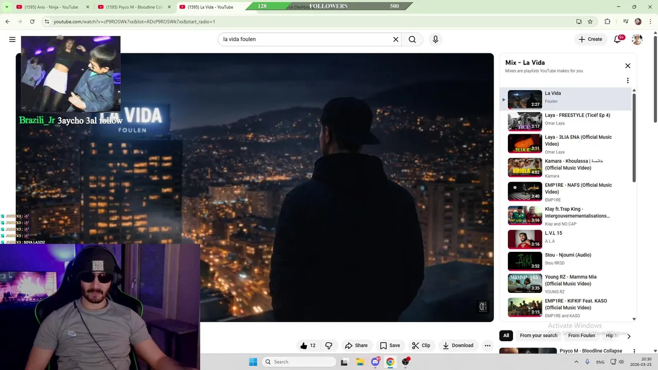Play Klay ft.Trap King track
Viewport: 658px width, 370px height.
(565, 216)
